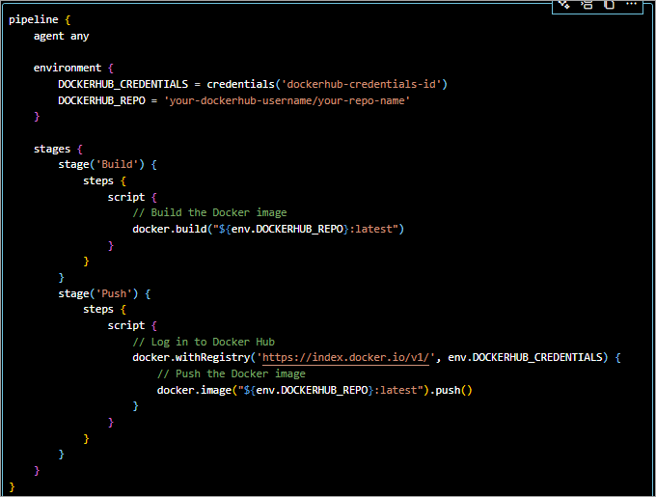
Task: Click the stage('Push') line
Action: pos(104,293)
